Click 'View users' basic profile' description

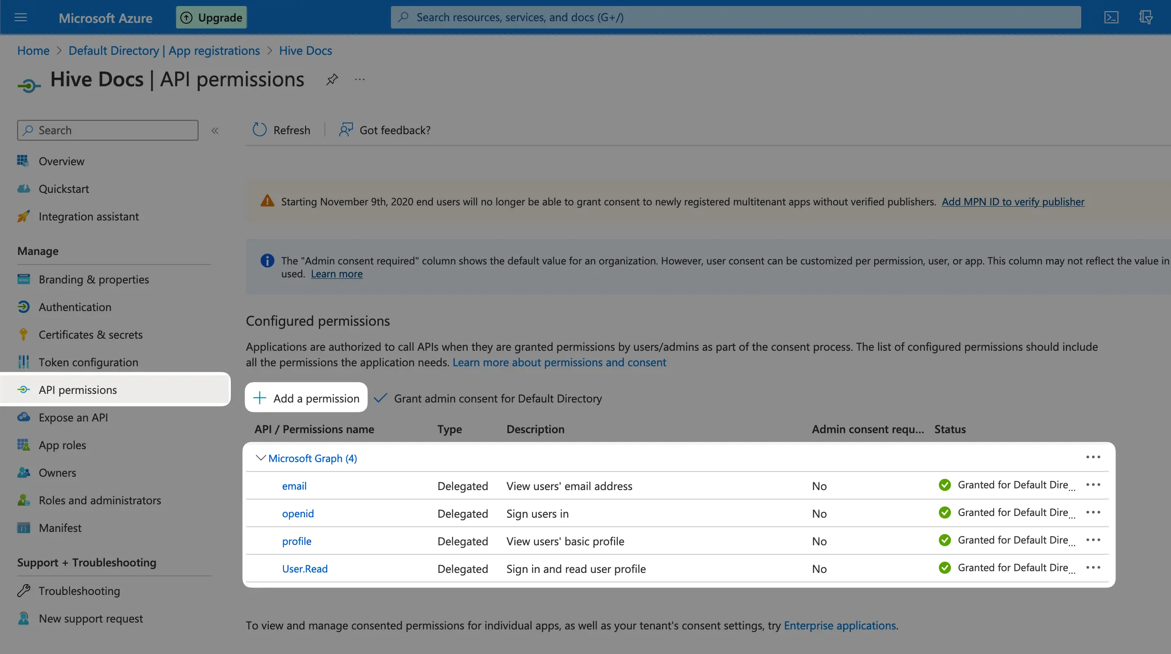[565, 541]
